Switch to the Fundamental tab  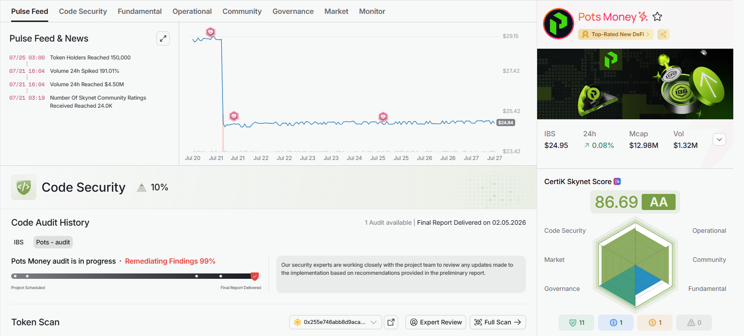(140, 12)
